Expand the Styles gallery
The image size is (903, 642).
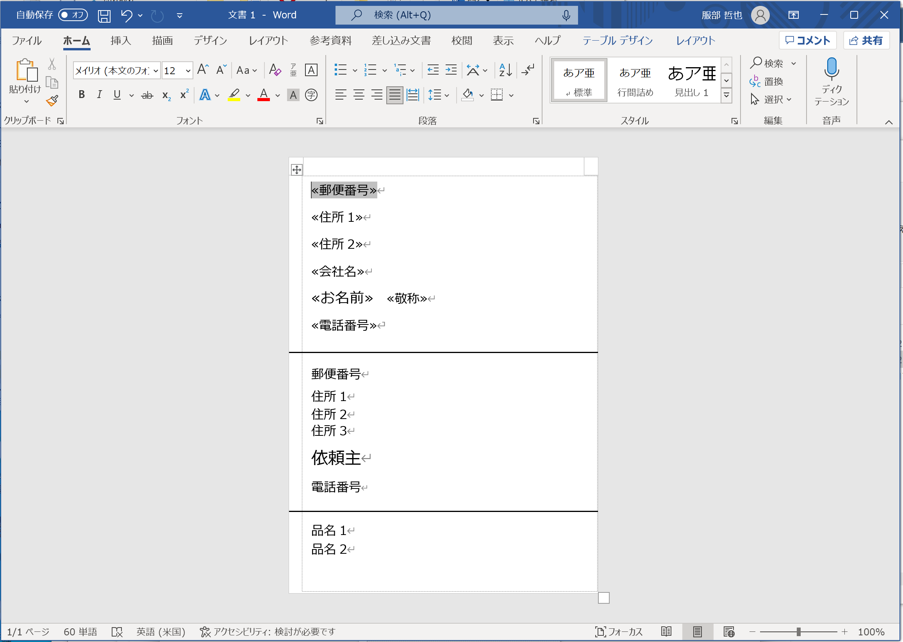726,95
